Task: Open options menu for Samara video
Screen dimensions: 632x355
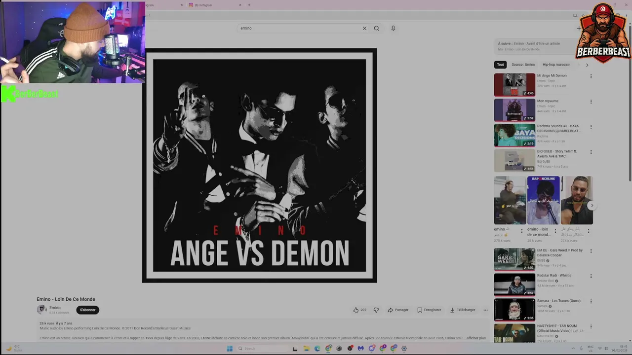Action: pyautogui.click(x=591, y=301)
